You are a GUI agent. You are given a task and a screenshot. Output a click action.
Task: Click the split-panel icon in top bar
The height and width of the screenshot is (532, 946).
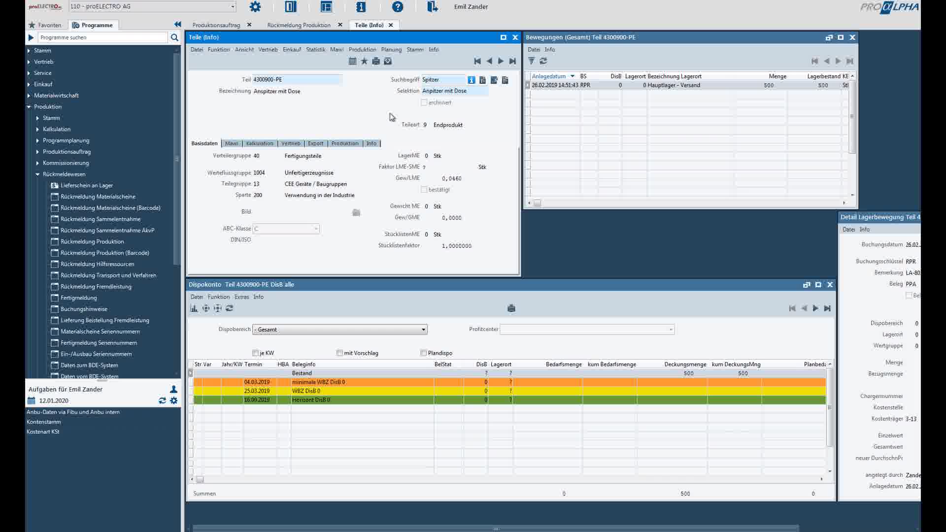coord(291,7)
